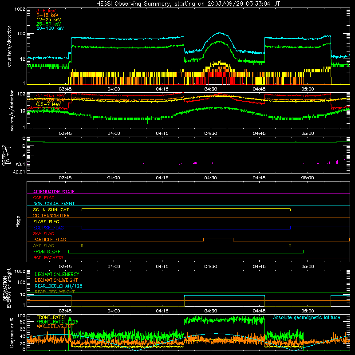Screen dimensions: 355x355
Task: Click the GOES-12 axis label
Action: click(6, 155)
